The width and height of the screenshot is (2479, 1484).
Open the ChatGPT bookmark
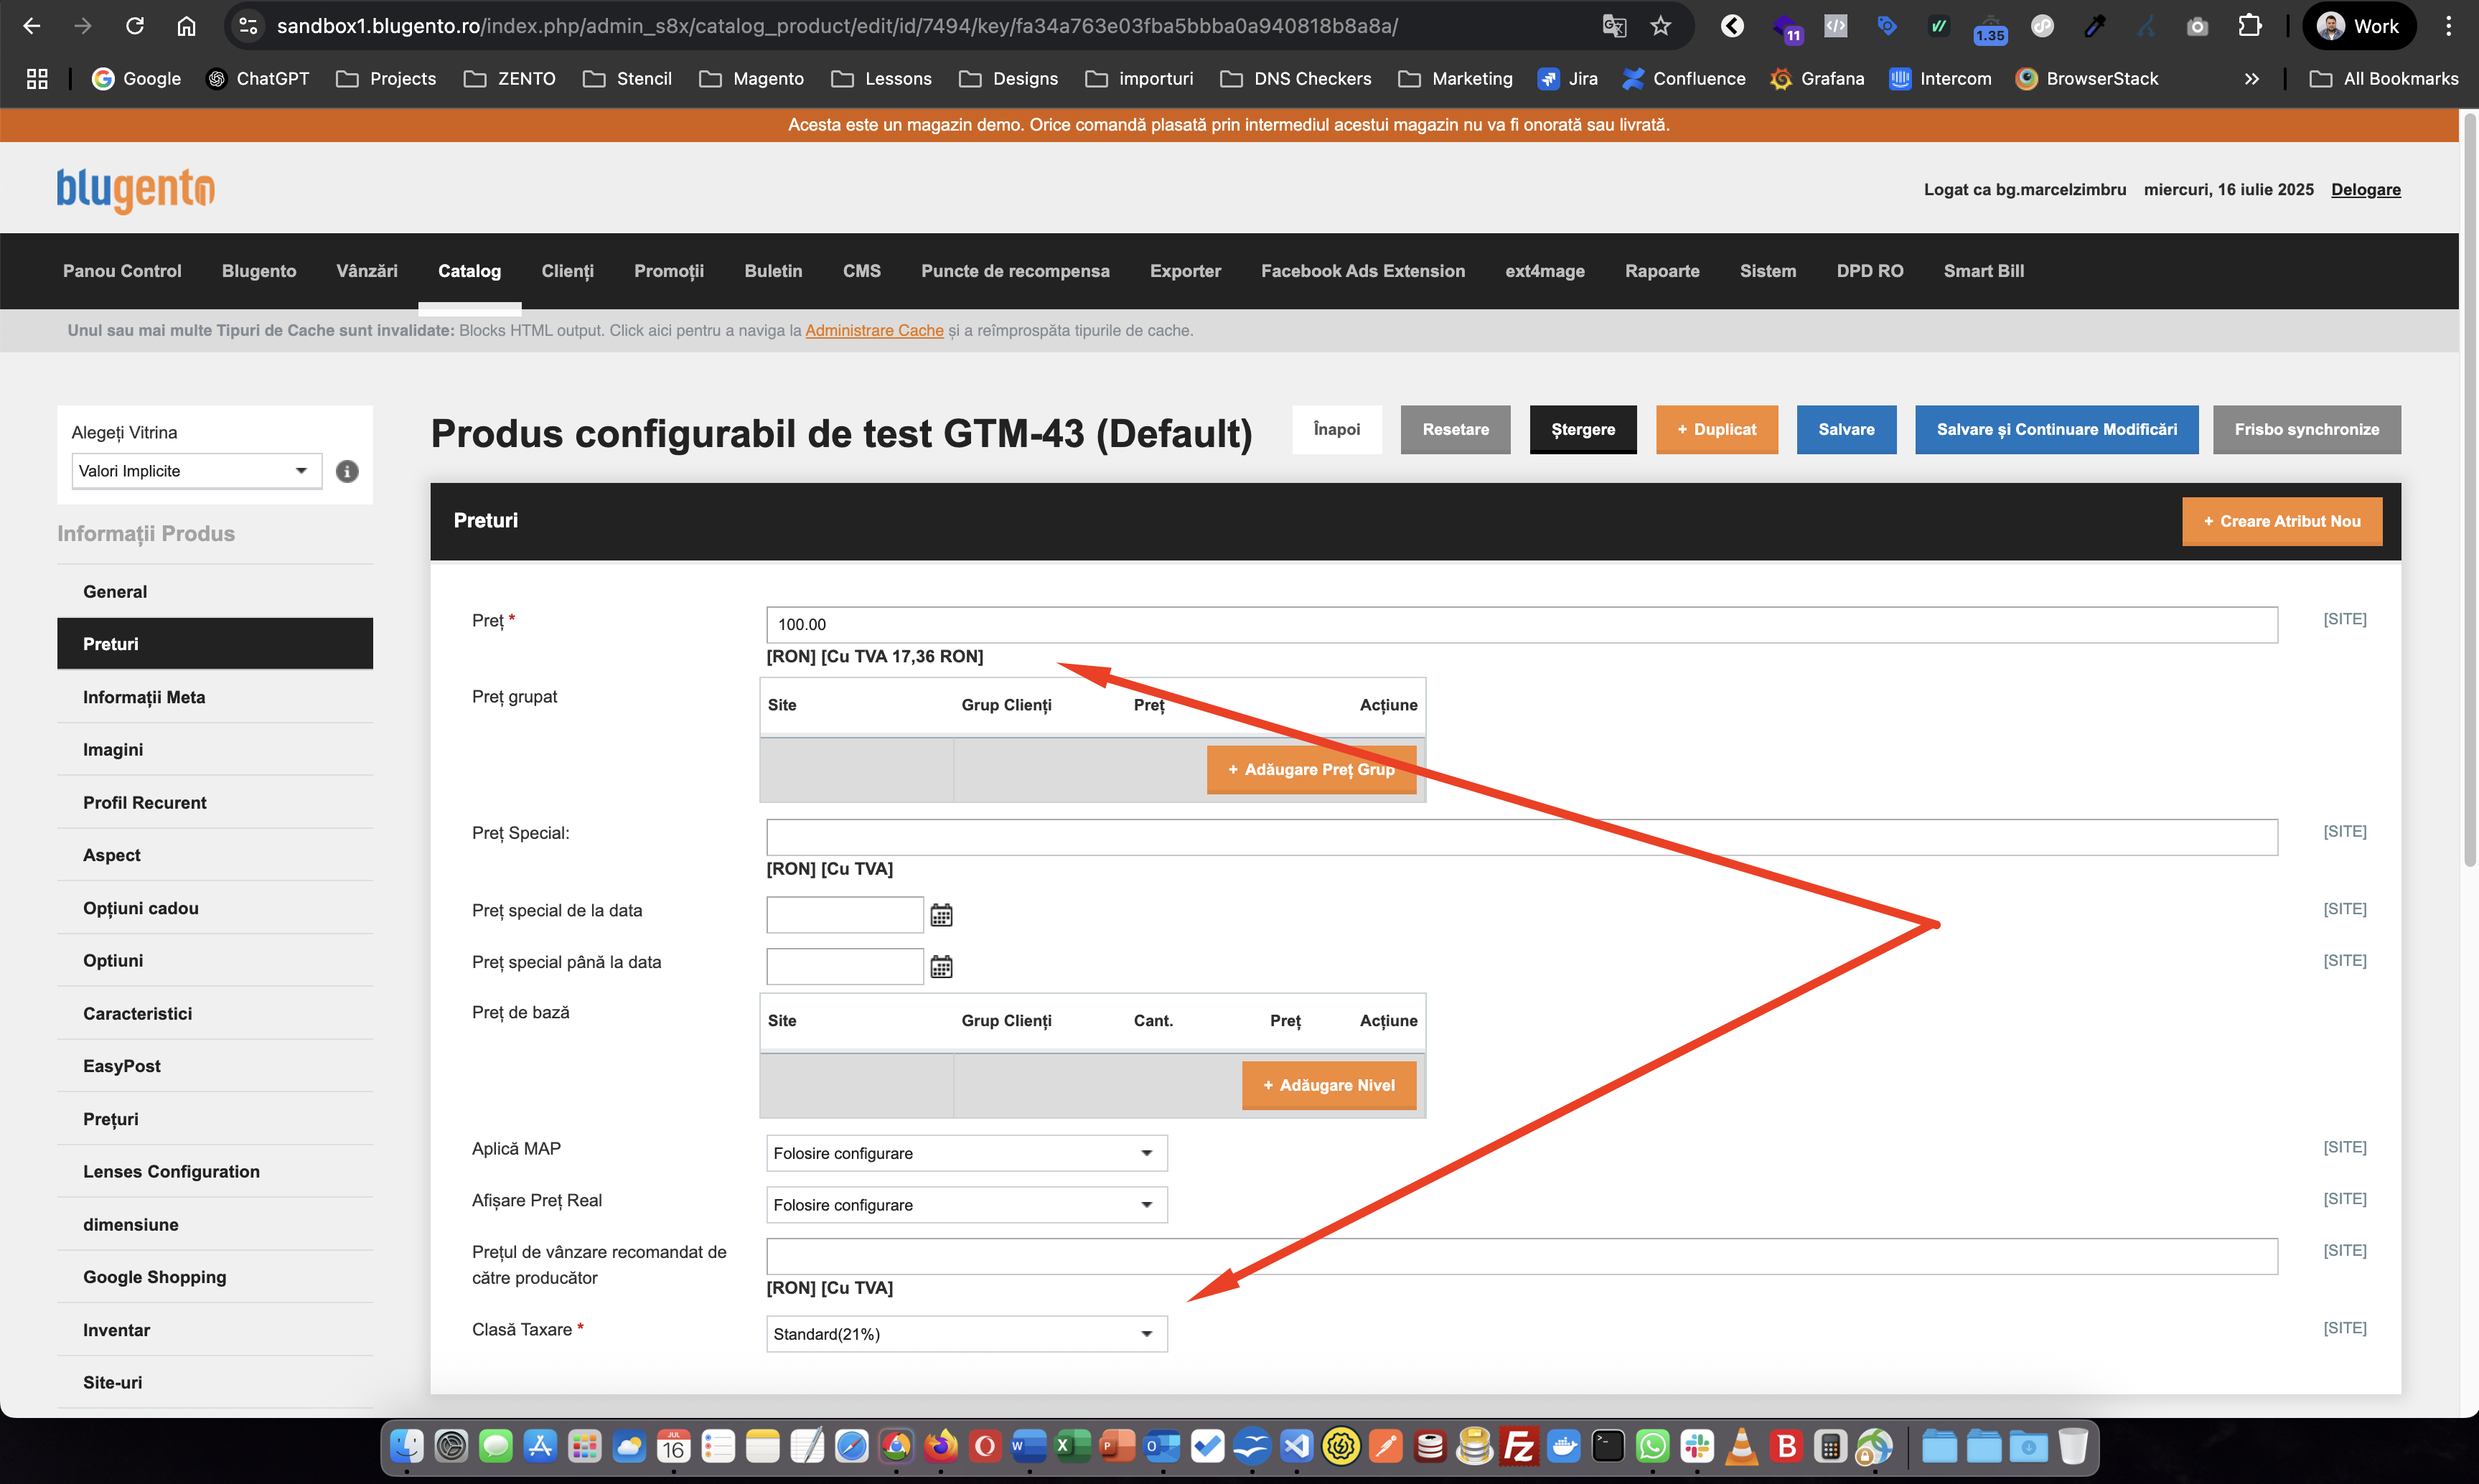[x=257, y=79]
